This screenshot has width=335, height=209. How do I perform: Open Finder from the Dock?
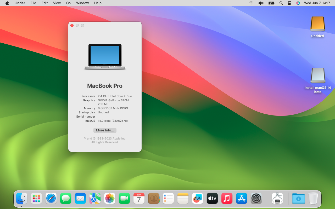pyautogui.click(x=22, y=199)
